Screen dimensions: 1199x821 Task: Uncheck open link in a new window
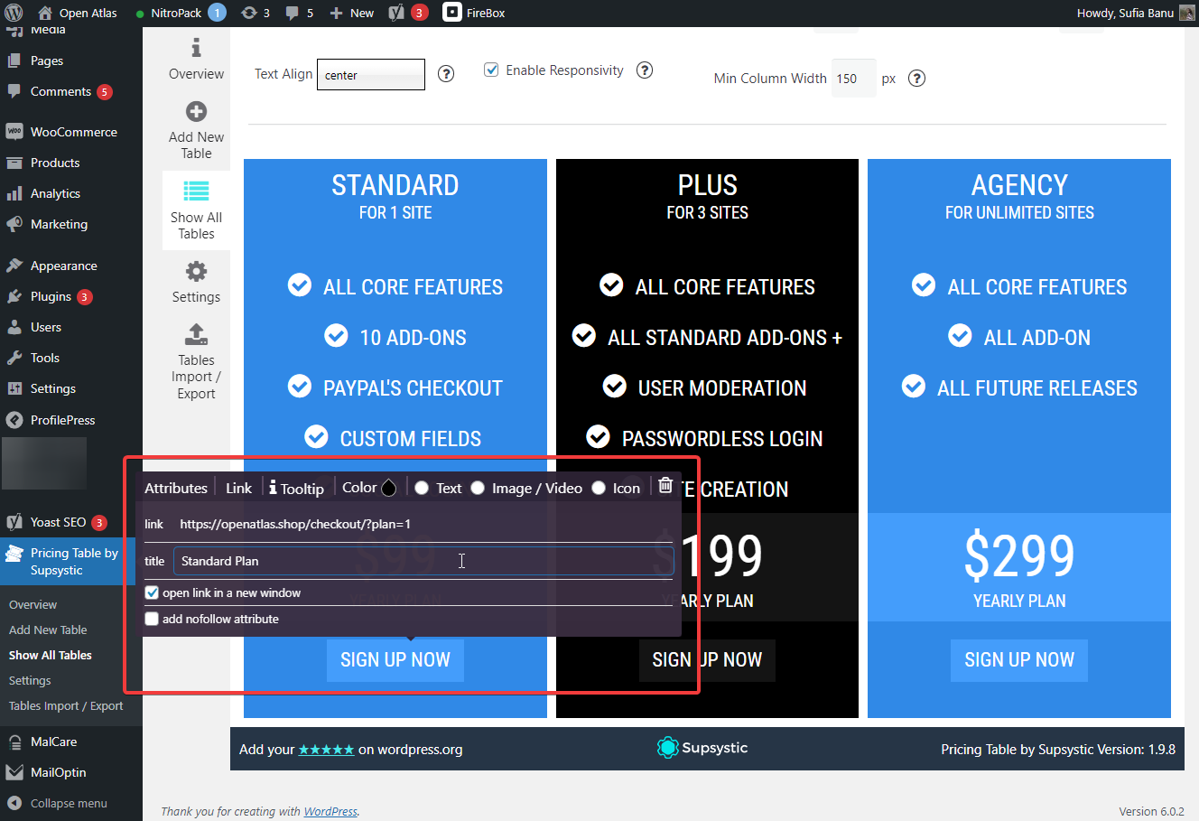click(152, 593)
